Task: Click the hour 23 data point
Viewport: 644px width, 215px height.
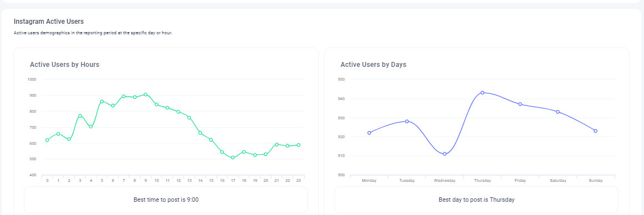Action: (x=298, y=145)
